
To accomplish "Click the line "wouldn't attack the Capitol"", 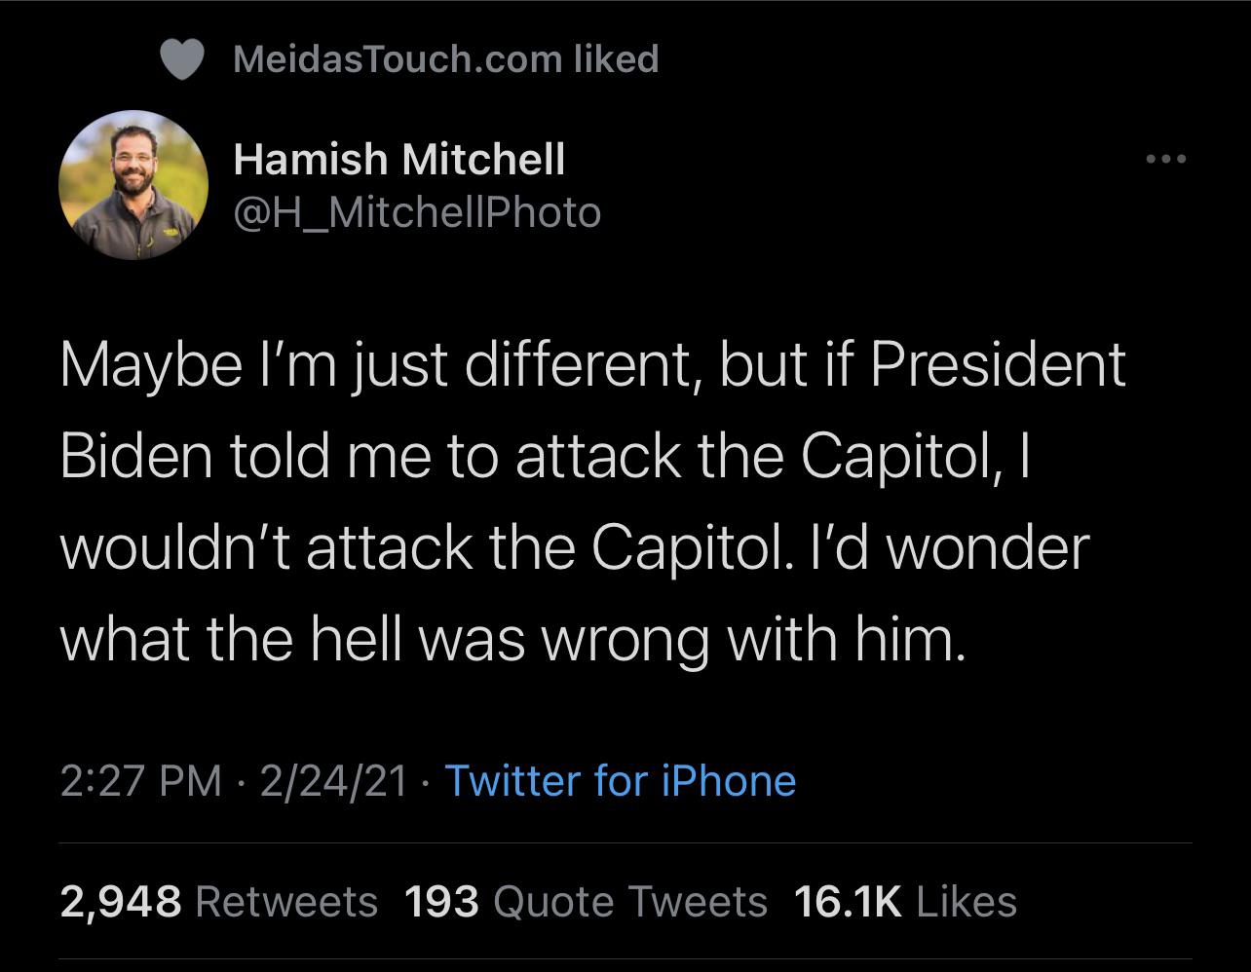I will coord(575,547).
